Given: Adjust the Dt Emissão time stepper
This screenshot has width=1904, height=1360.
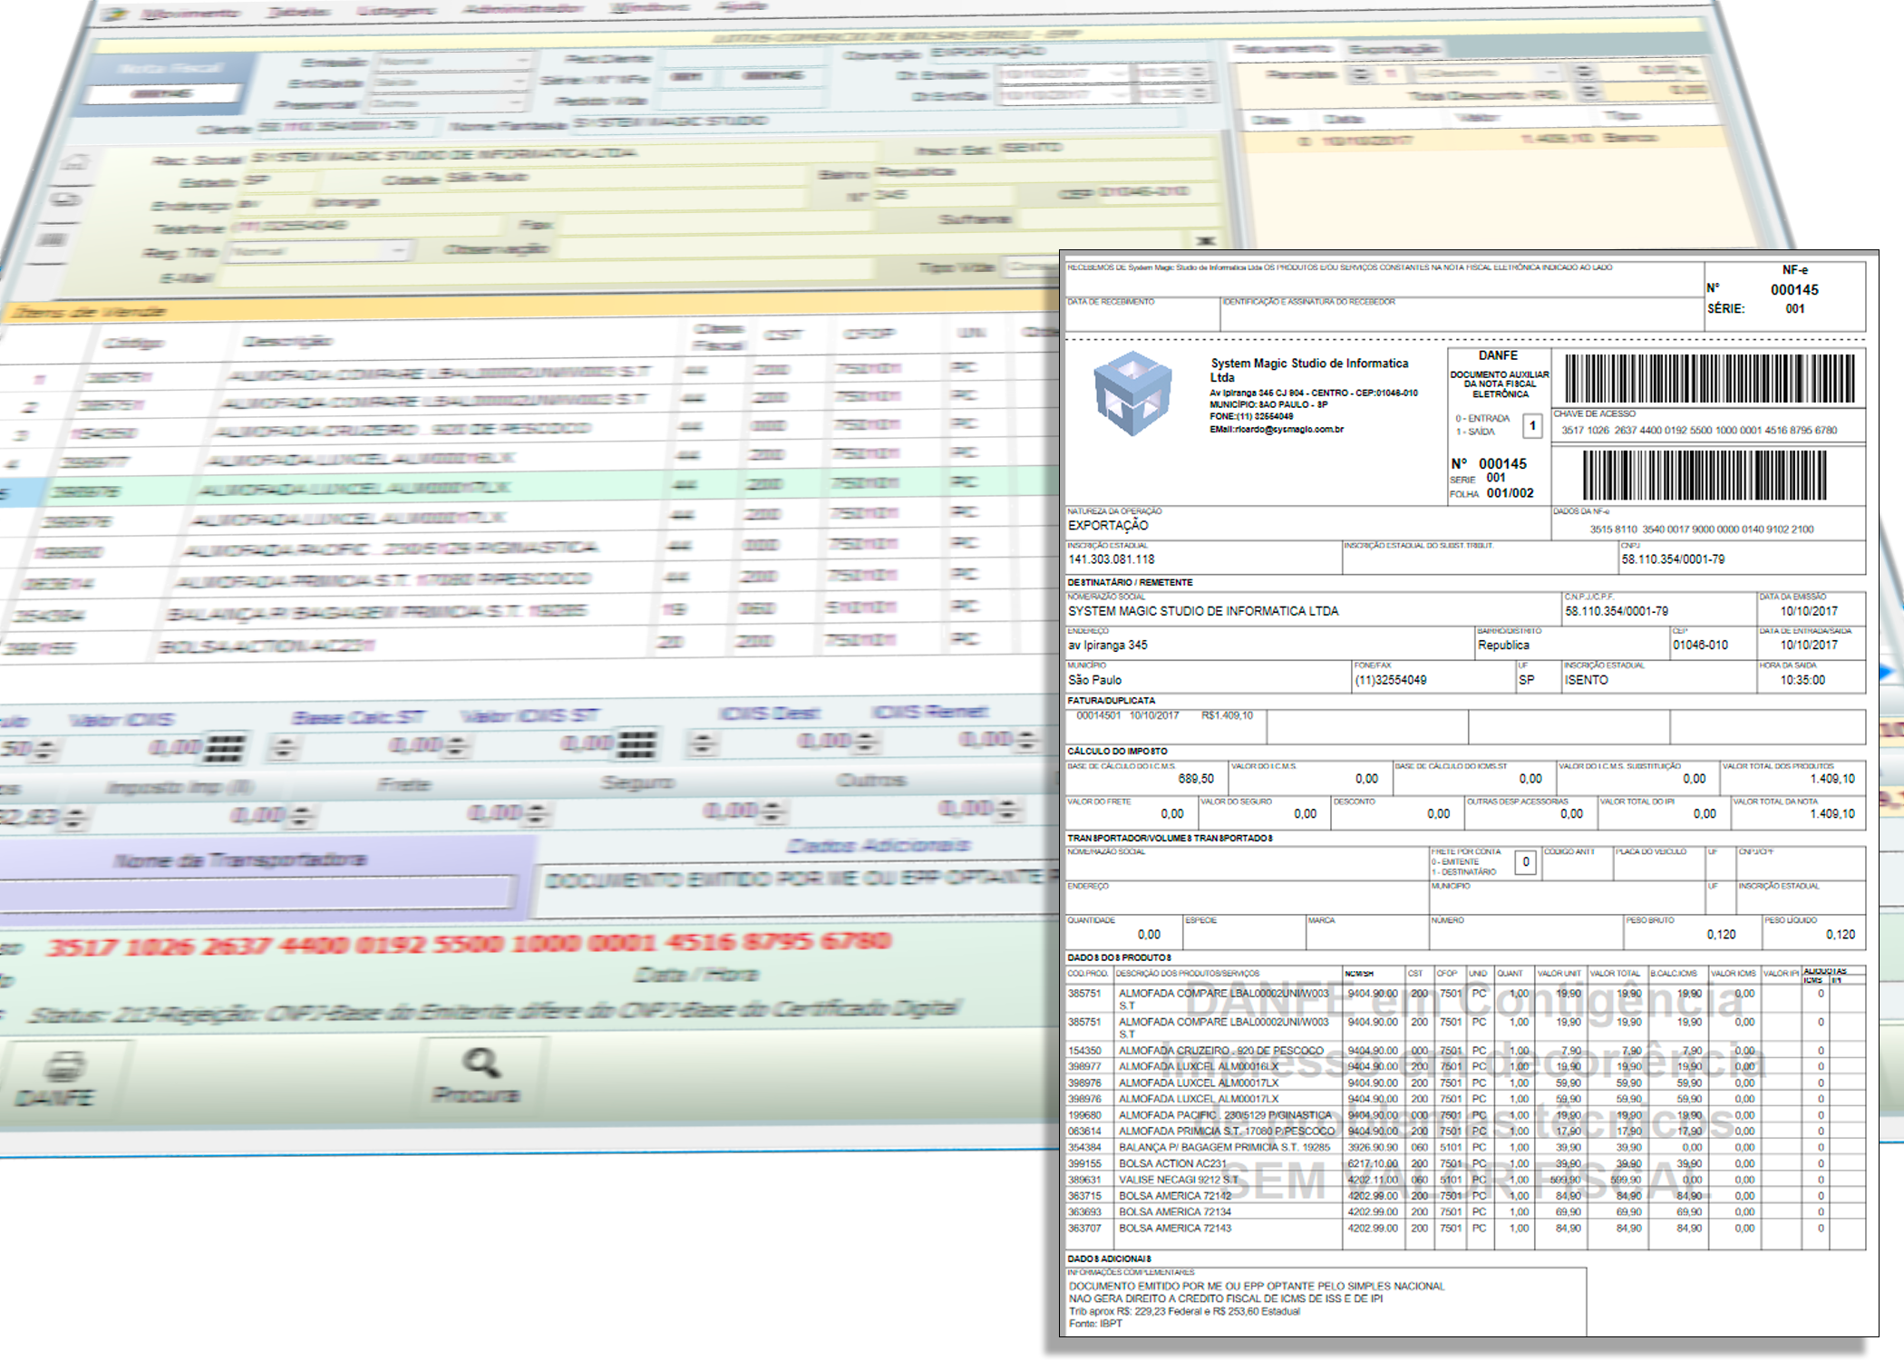Looking at the screenshot, I should pyautogui.click(x=1199, y=73).
